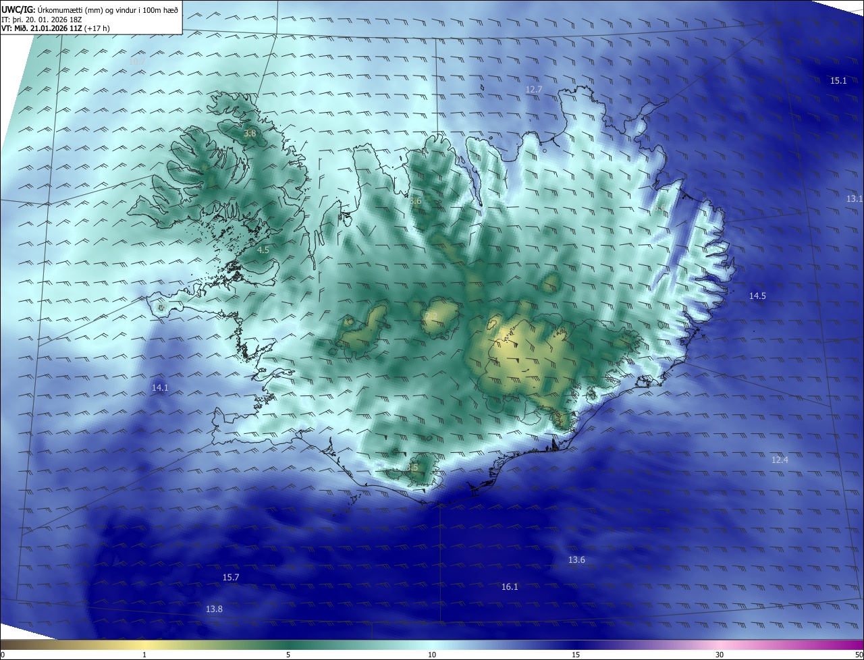Image resolution: width=864 pixels, height=660 pixels.
Task: Click the 14.1 value label
Action: (x=160, y=387)
